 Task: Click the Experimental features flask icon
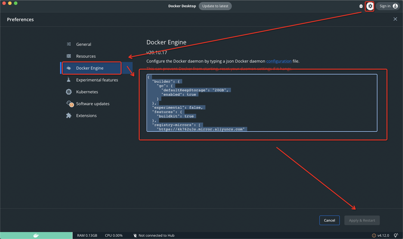click(x=69, y=80)
